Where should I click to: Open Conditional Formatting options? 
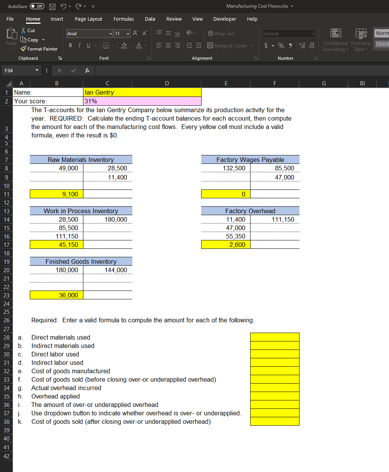335,40
